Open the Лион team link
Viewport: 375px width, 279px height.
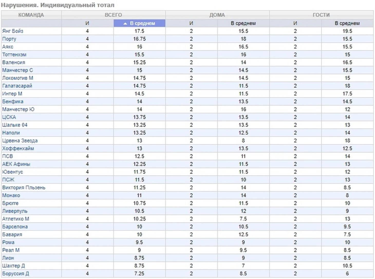[8, 258]
